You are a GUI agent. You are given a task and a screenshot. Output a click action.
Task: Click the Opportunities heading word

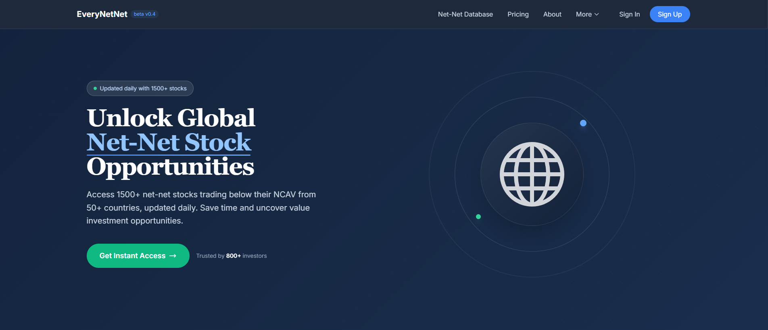pos(170,167)
